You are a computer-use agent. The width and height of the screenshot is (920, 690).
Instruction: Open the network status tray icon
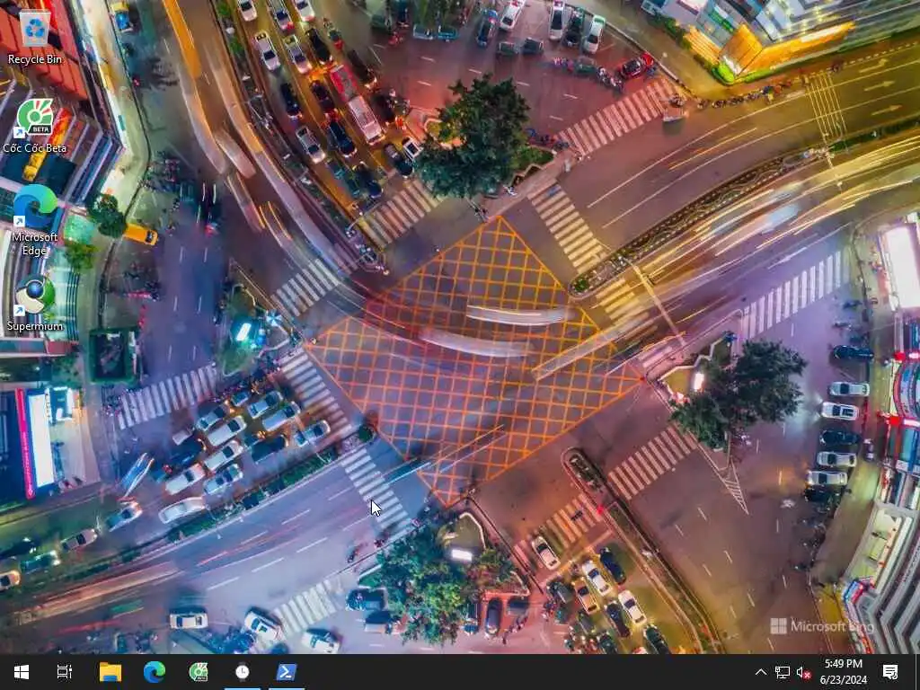click(782, 672)
